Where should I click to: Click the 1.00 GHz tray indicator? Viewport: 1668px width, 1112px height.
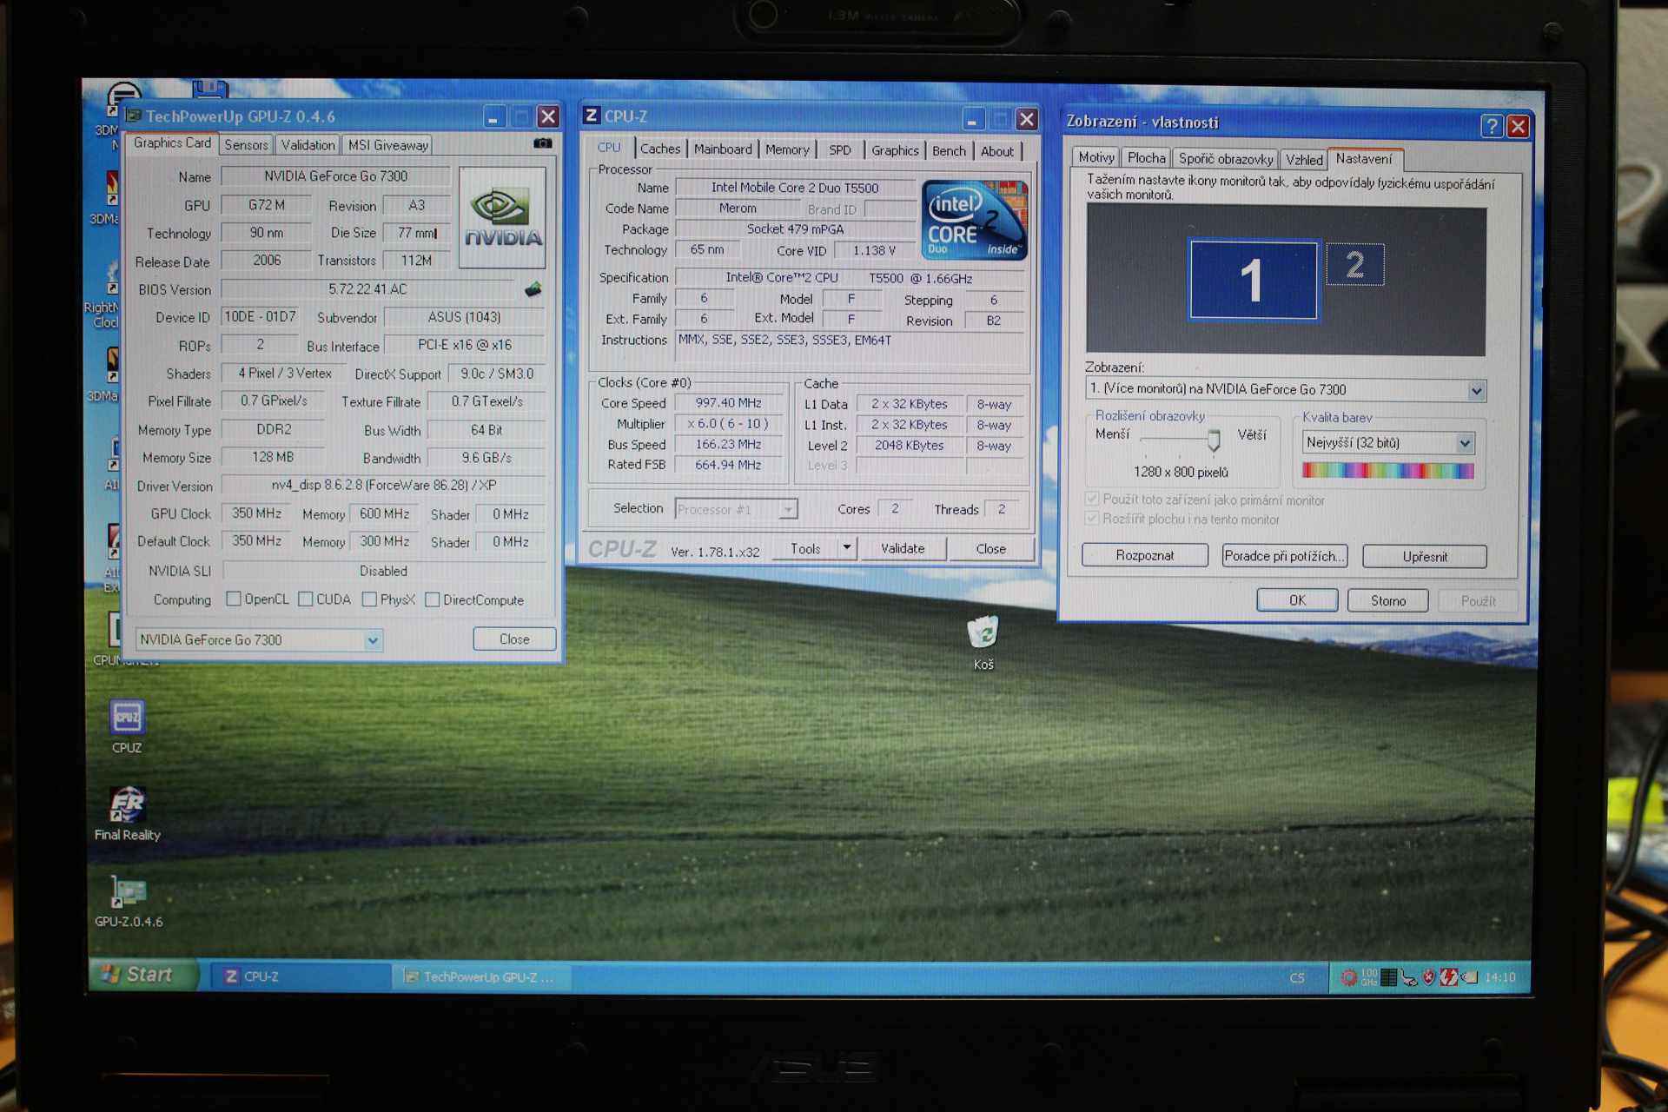pos(1369,977)
